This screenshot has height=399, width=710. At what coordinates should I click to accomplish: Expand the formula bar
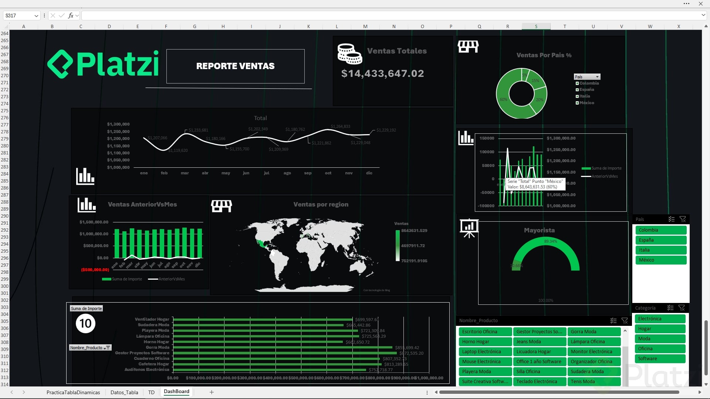coord(703,16)
